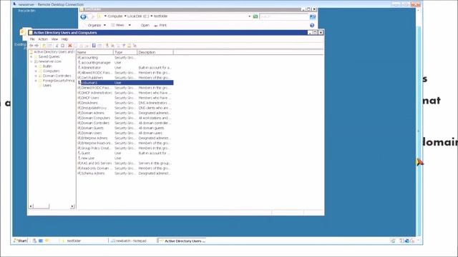The width and height of the screenshot is (458, 257).
Task: Select Domain Controllers in the tree
Action: point(57,76)
